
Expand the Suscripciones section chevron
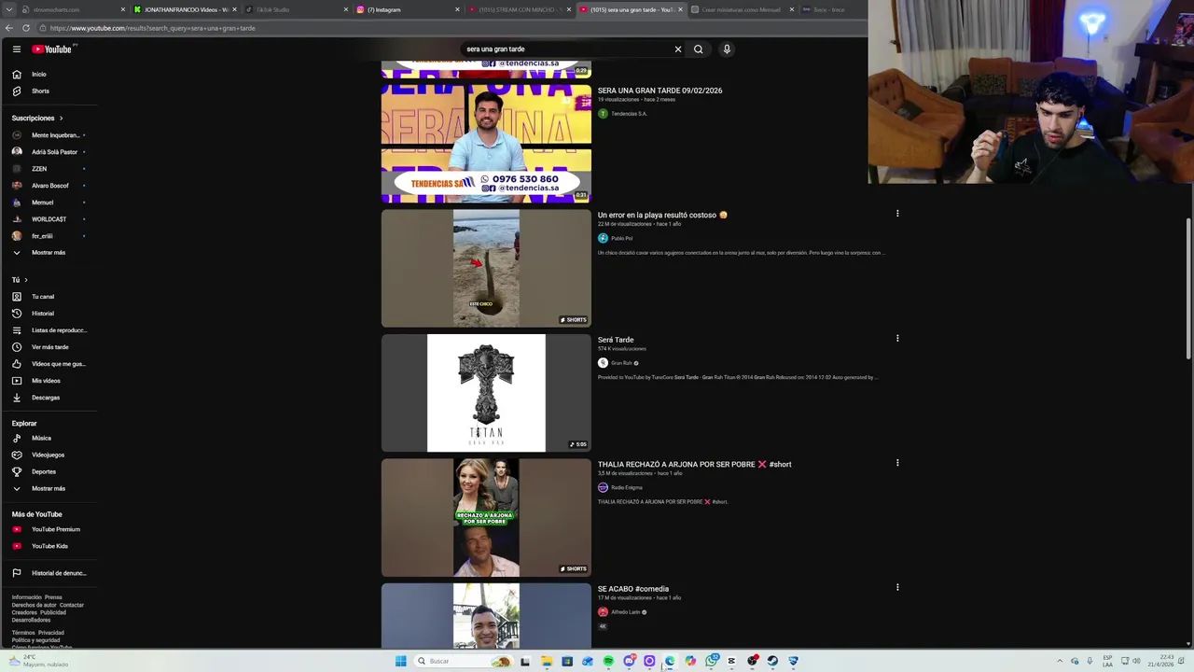tap(61, 119)
